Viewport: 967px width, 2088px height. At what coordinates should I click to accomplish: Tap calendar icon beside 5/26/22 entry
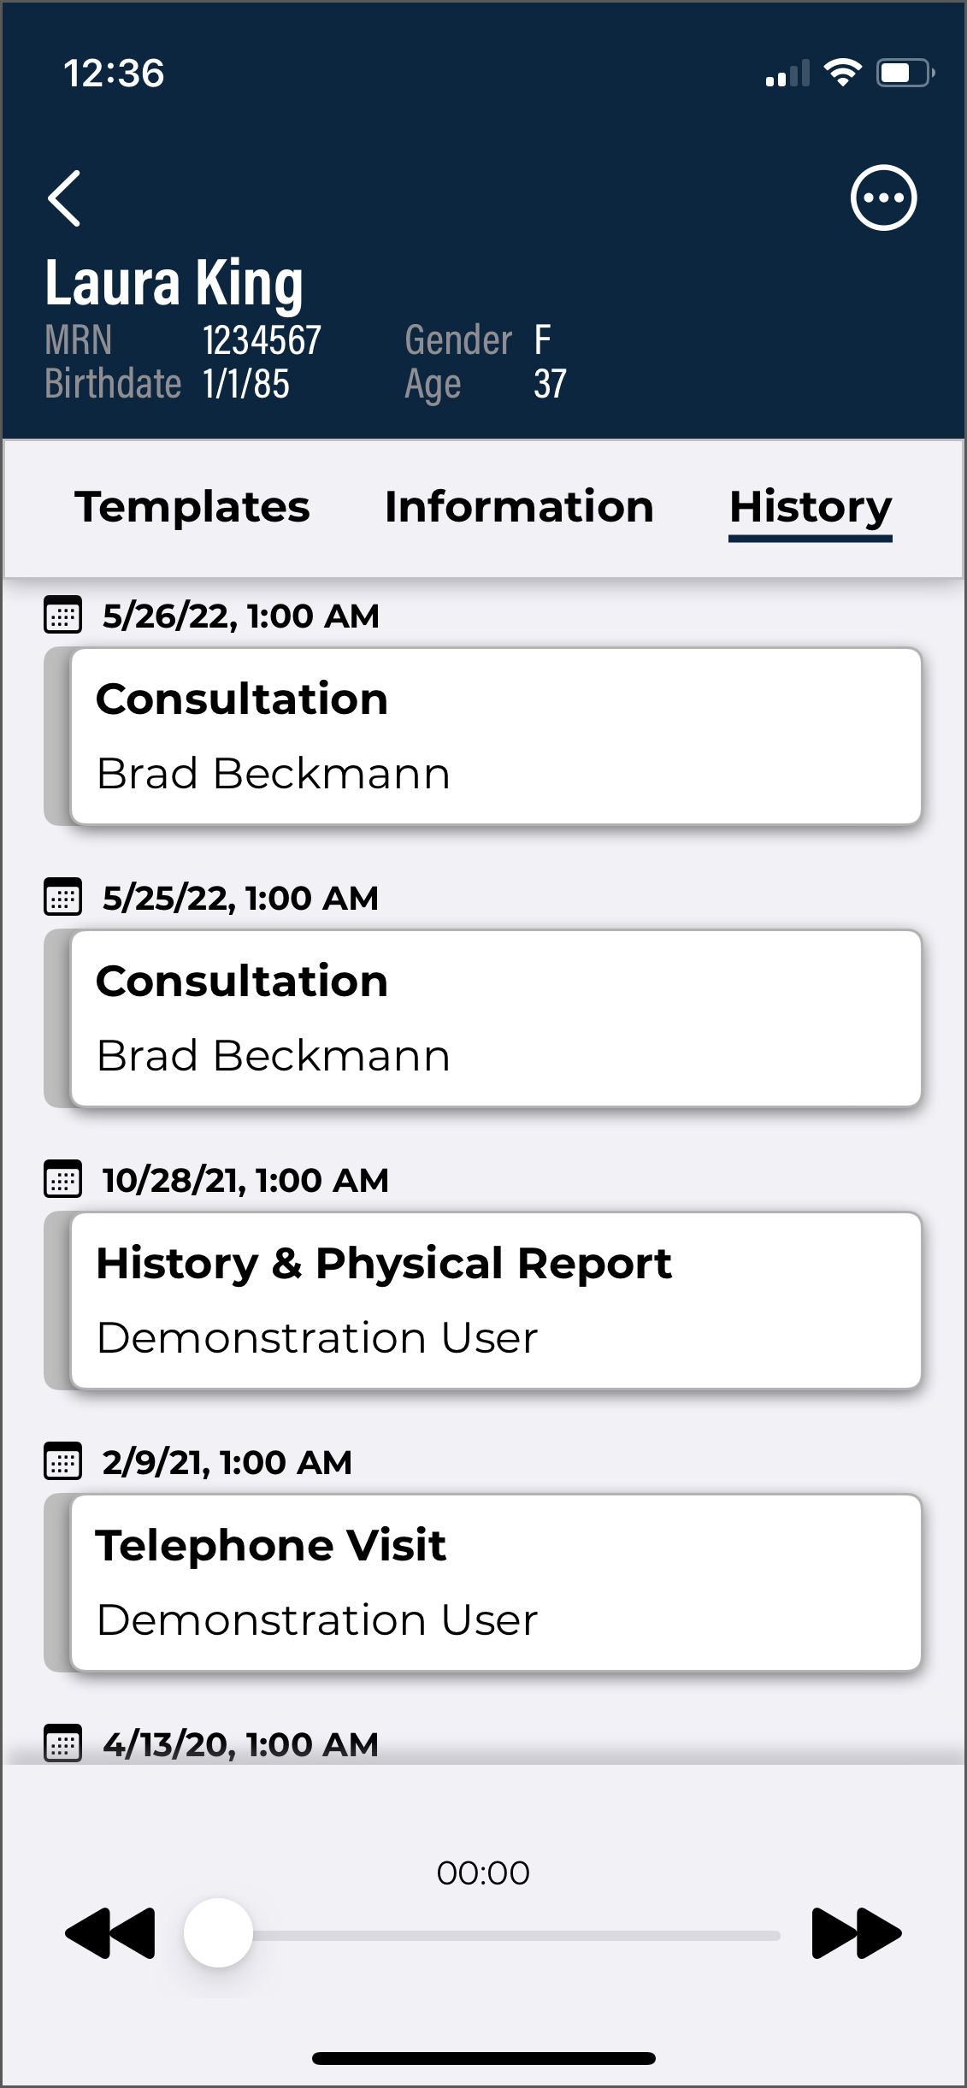tap(62, 615)
